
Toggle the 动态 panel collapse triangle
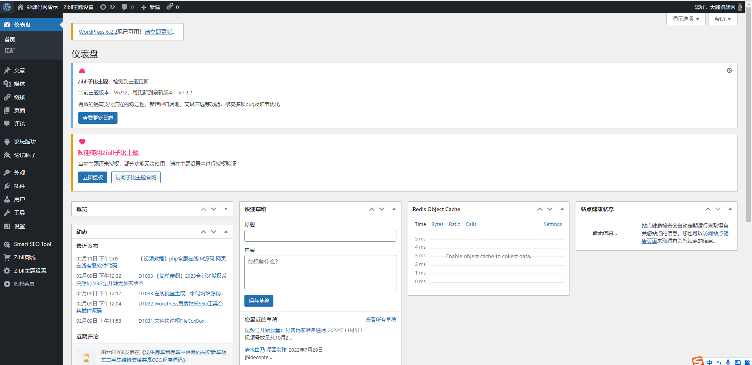226,232
